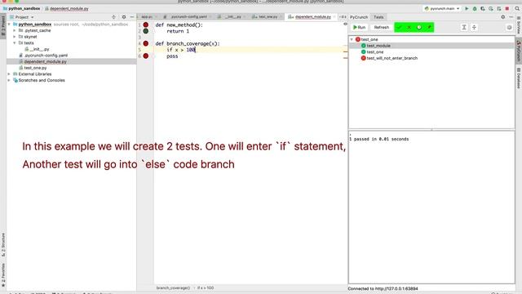Click python_sandbox breadcrumb in navigation bar
The height and width of the screenshot is (294, 522).
pos(22,8)
